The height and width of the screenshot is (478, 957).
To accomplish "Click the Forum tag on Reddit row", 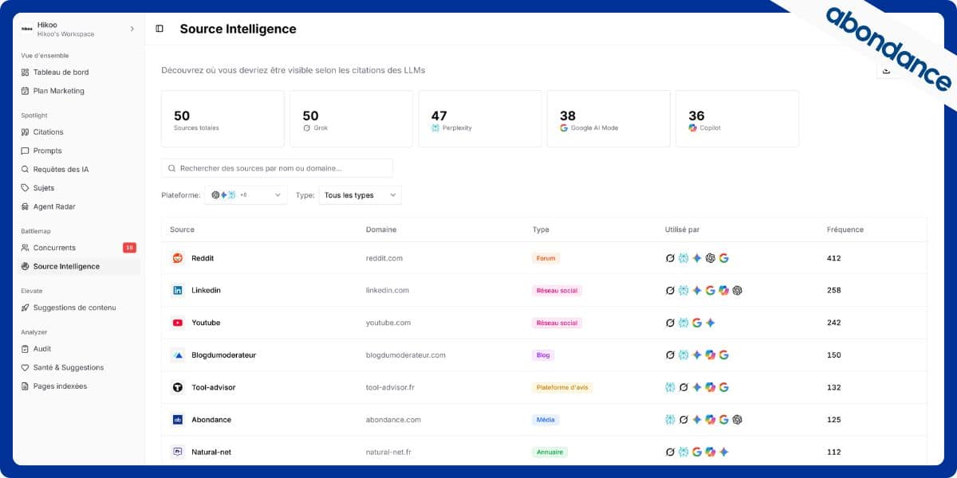I will coord(546,258).
